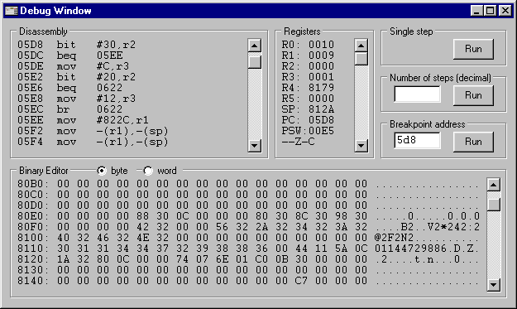Close the Debug Window

(505, 11)
